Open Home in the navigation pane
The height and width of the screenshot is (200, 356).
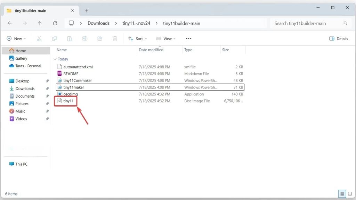pyautogui.click(x=26, y=51)
